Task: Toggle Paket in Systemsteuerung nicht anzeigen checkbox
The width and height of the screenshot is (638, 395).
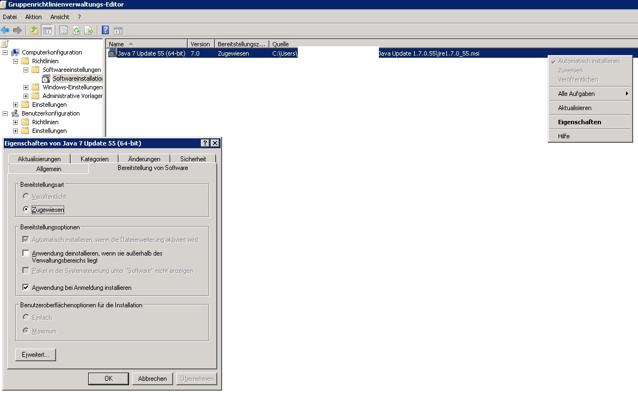Action: tap(26, 270)
